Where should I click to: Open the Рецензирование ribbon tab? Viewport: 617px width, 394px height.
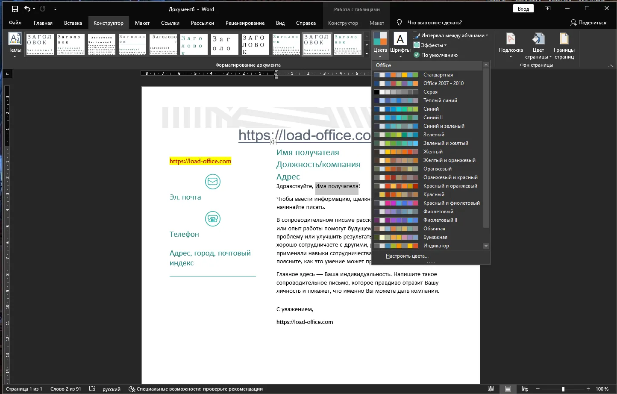[245, 23]
